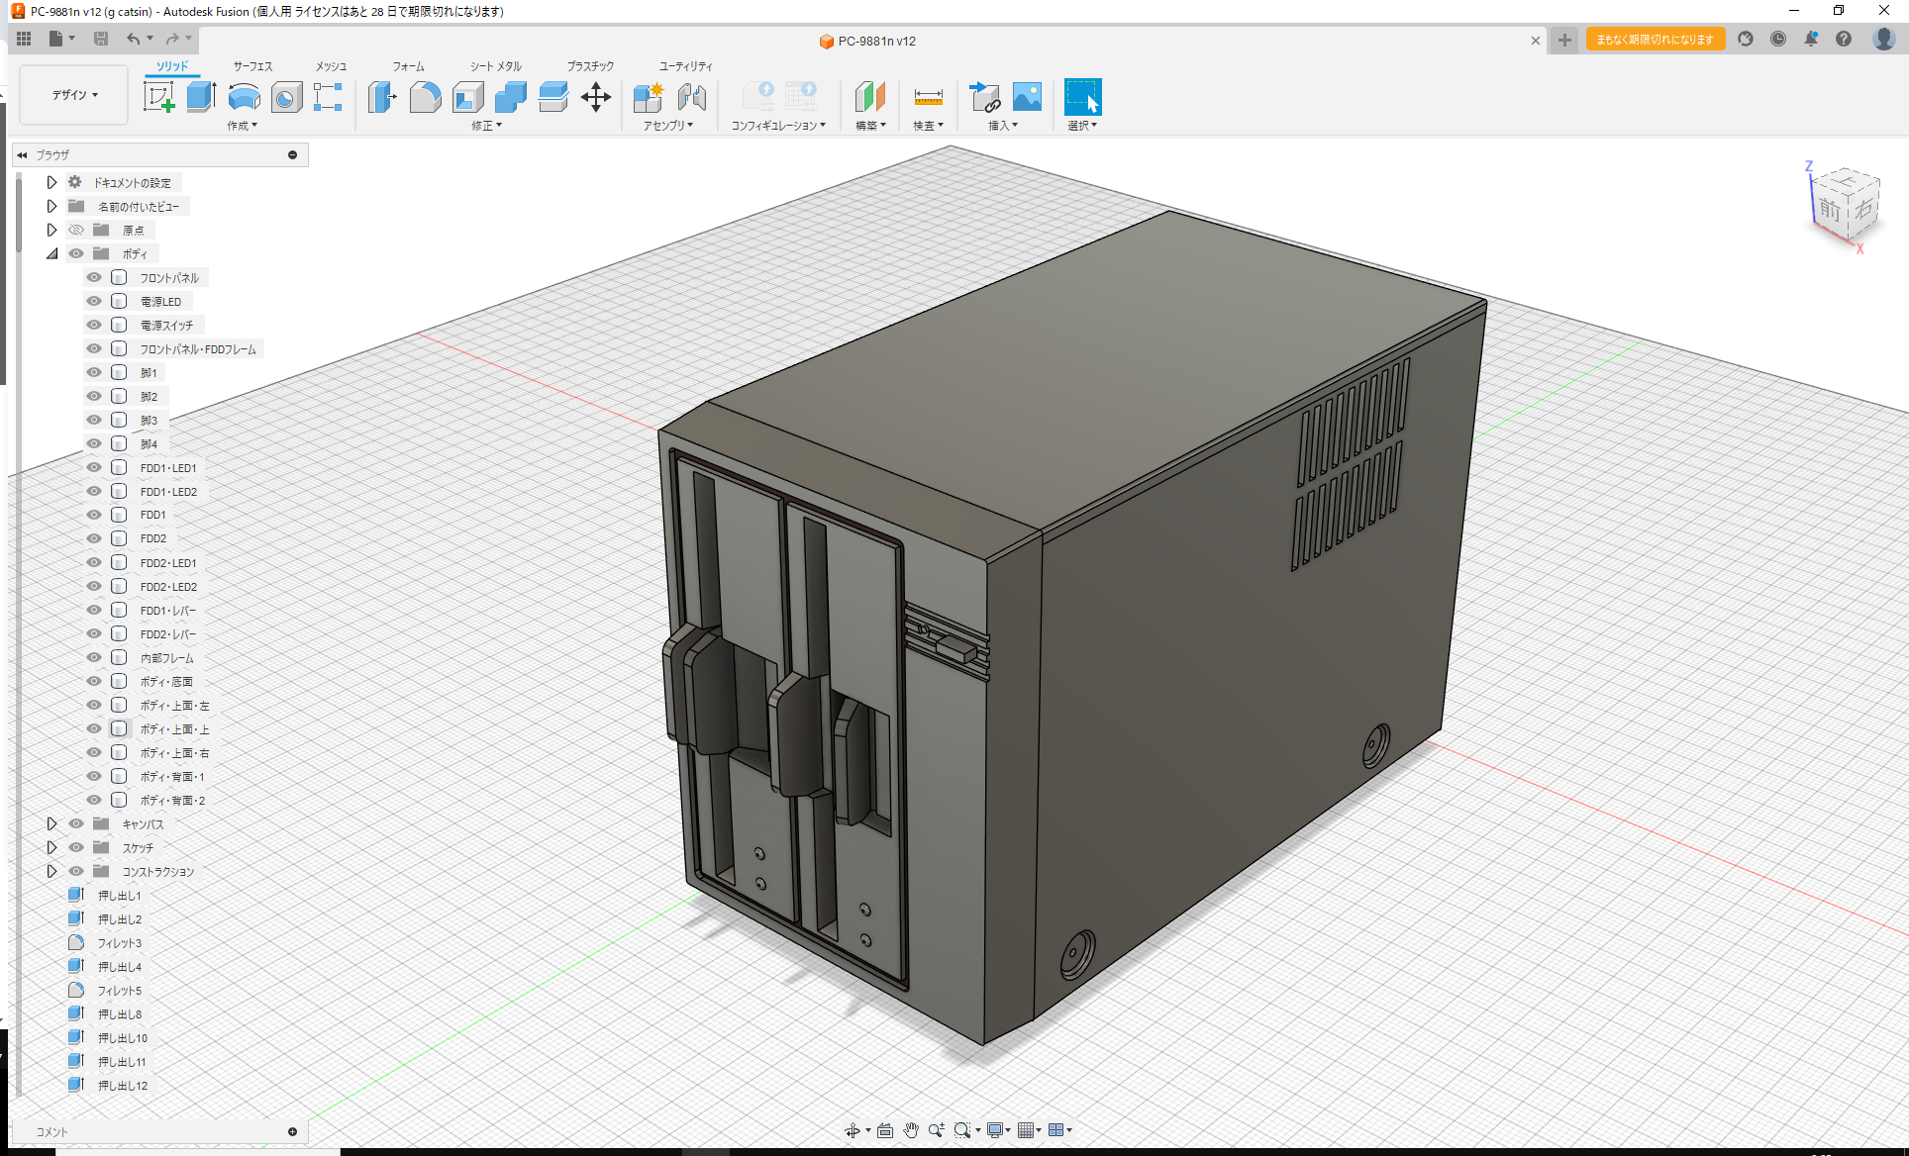Open the Measure tool in 検査 group
This screenshot has height=1156, width=1909.
[928, 97]
